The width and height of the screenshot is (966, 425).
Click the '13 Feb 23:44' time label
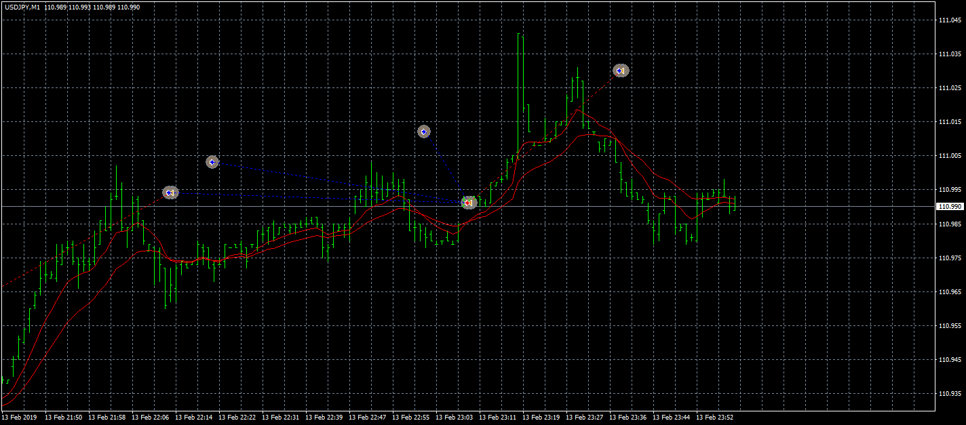tap(671, 418)
